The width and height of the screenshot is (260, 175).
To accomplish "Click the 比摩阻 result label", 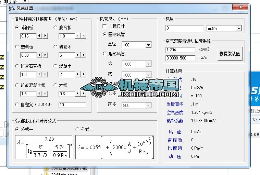I will tap(175, 148).
